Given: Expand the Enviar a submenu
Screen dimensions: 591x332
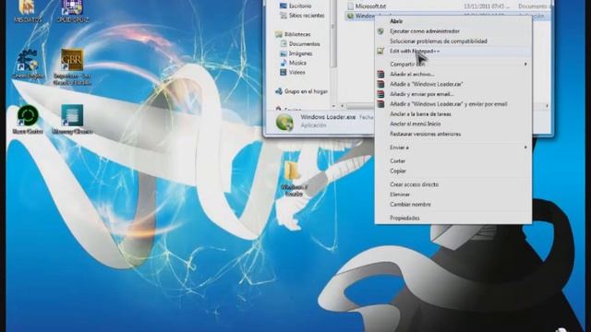Looking at the screenshot, I should (453, 148).
